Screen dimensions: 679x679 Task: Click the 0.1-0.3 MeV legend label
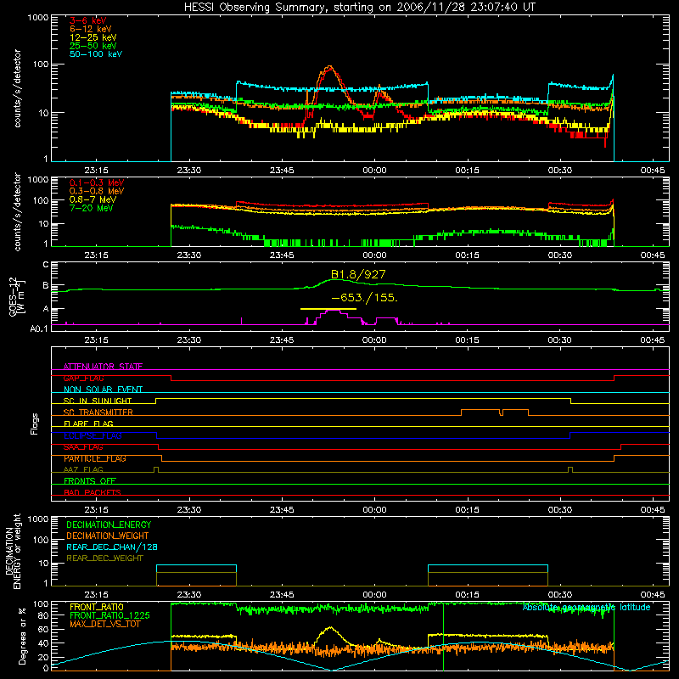pyautogui.click(x=97, y=182)
